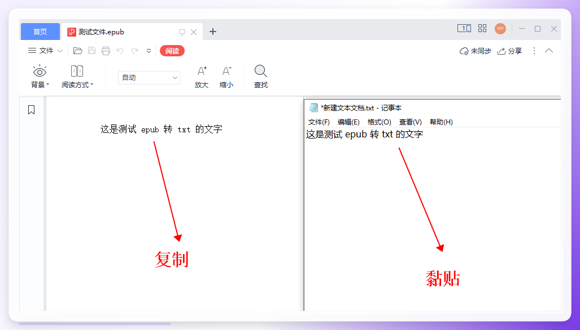
Task: Open Notepad 编辑(E) menu
Action: tap(348, 122)
